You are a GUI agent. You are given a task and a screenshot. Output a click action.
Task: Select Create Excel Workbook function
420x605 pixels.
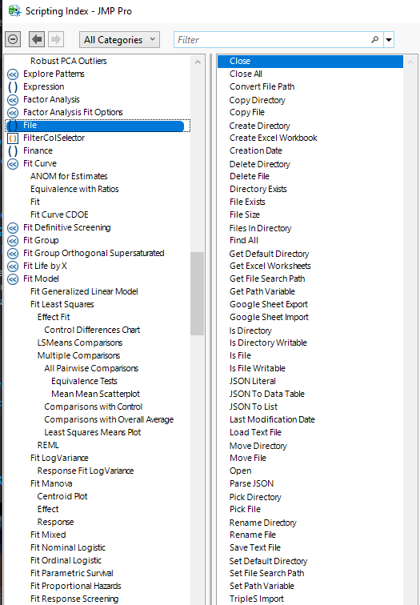[274, 138]
